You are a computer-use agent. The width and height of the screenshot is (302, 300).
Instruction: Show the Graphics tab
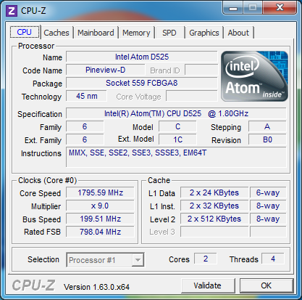[204, 33]
